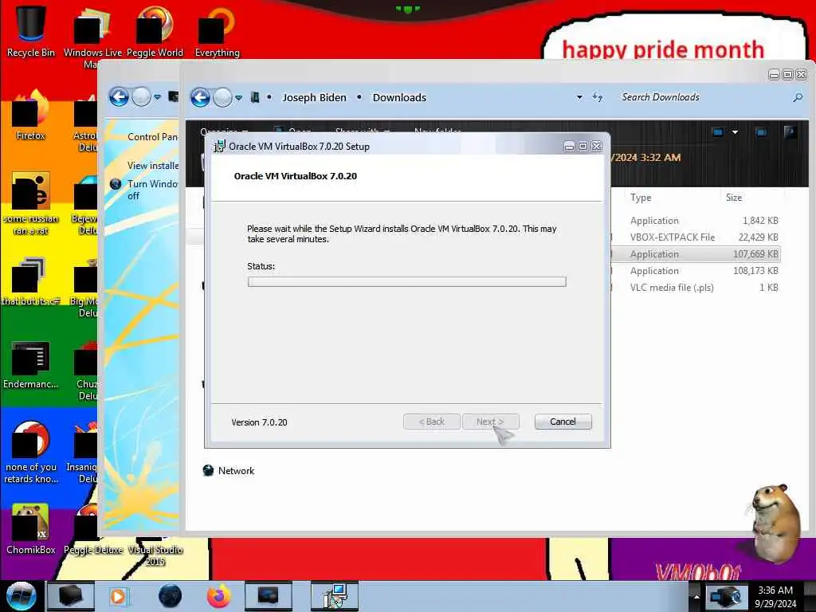Viewport: 816px width, 612px height.
Task: Sort files by the Type column header
Action: [641, 198]
